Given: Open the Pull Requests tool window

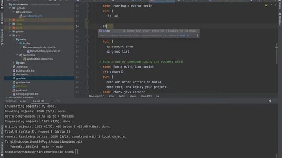Looking at the screenshot, I should (x=2, y=37).
